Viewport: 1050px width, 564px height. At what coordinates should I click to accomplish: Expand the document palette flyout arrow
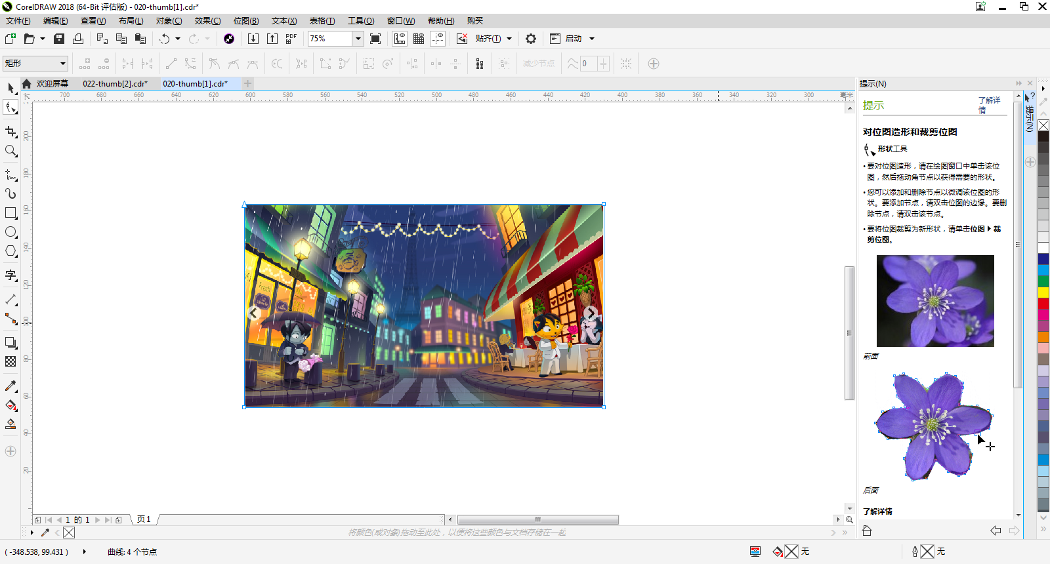pos(31,533)
